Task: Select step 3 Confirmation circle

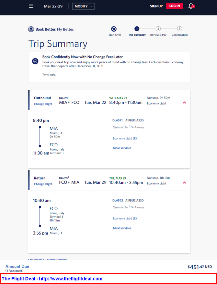Action: [179, 29]
